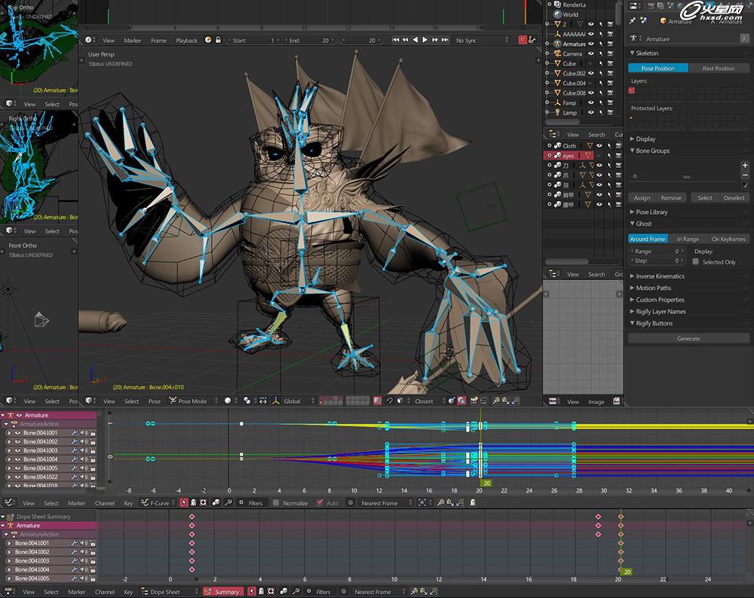The height and width of the screenshot is (598, 754).
Task: Select Pose Position in Skeleton panel
Action: click(x=657, y=69)
